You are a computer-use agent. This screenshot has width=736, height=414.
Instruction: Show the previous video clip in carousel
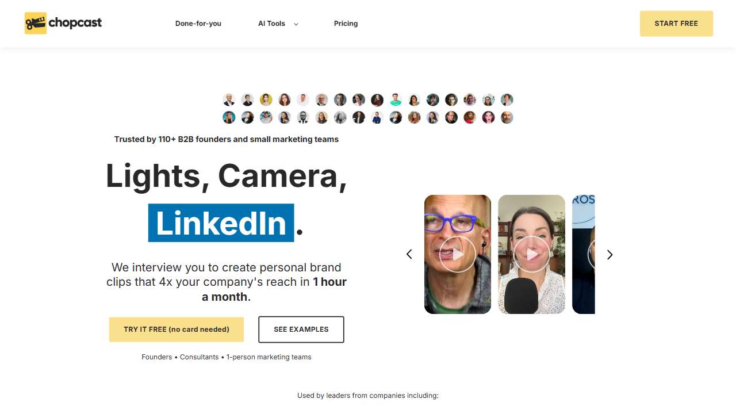click(409, 254)
